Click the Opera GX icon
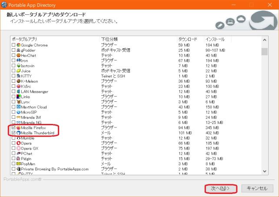 click(19, 148)
